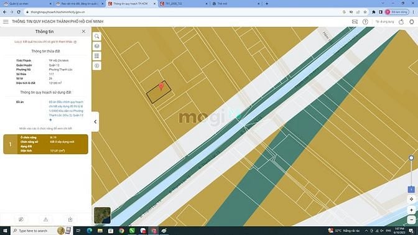Open the mail feedback icon in header
Screen dimensions: 418x235
pyautogui.click(x=355, y=22)
